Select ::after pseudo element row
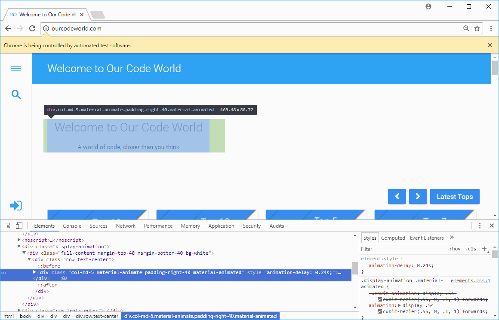The width and height of the screenshot is (499, 320). (x=47, y=285)
